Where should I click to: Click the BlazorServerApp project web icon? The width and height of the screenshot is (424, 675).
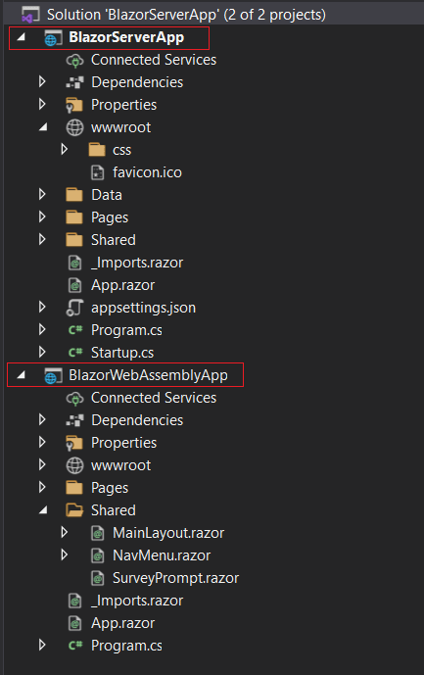pos(53,37)
